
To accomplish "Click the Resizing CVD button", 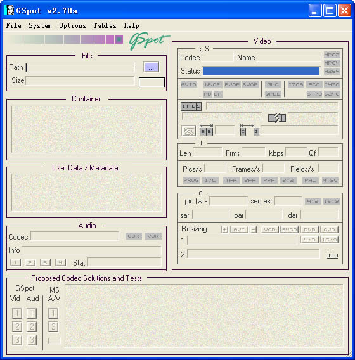I will point(329,229).
